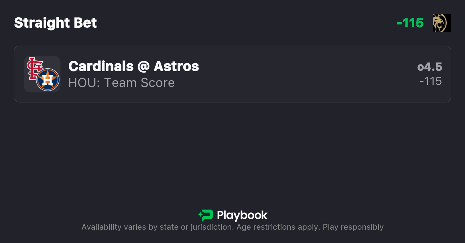The image size is (465, 243).
Task: Click the BetMGM lion sportsbook logo
Action: 442,23
